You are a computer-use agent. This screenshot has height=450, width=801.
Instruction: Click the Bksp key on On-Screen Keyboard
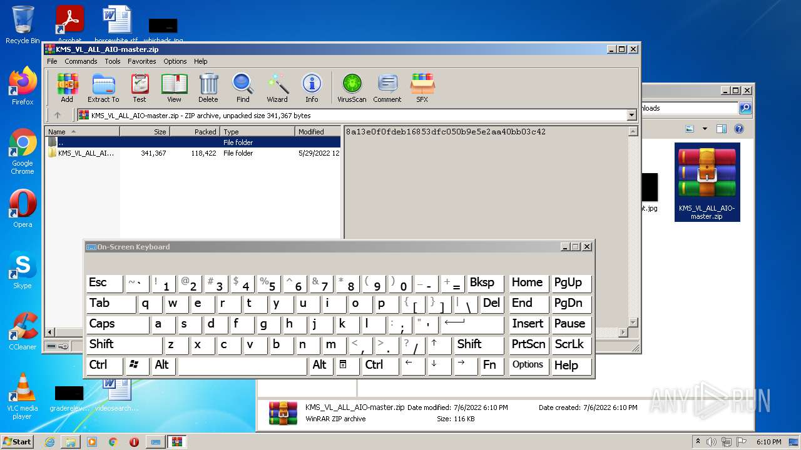tap(485, 283)
